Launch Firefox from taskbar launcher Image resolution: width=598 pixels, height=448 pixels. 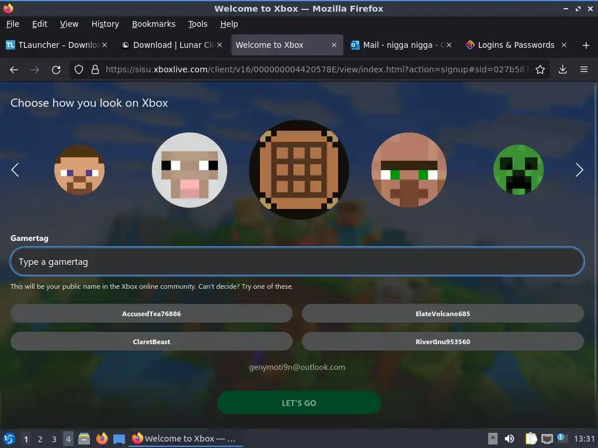click(102, 439)
